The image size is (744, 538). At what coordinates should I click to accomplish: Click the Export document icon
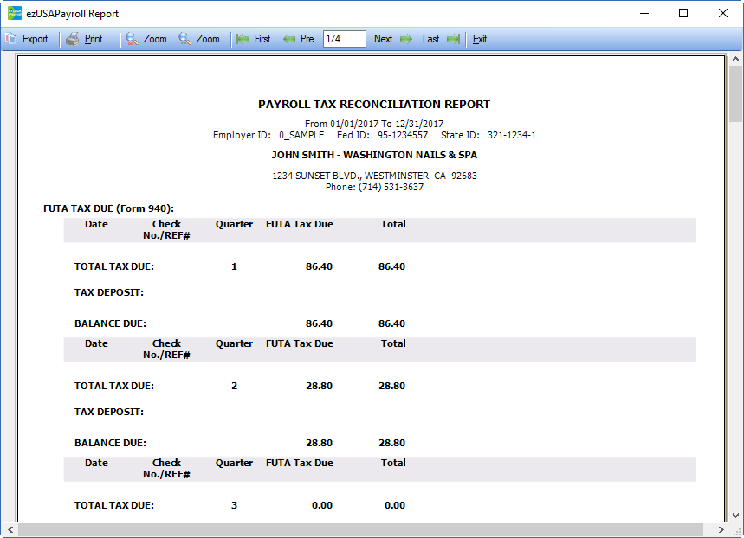[10, 39]
